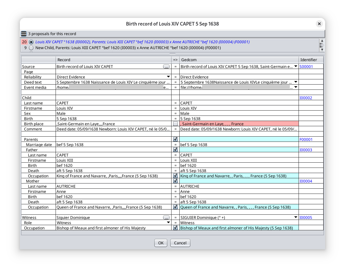Click the Last name AUTRICHE record cell
Screen dimensions: 345x271
tap(113, 186)
